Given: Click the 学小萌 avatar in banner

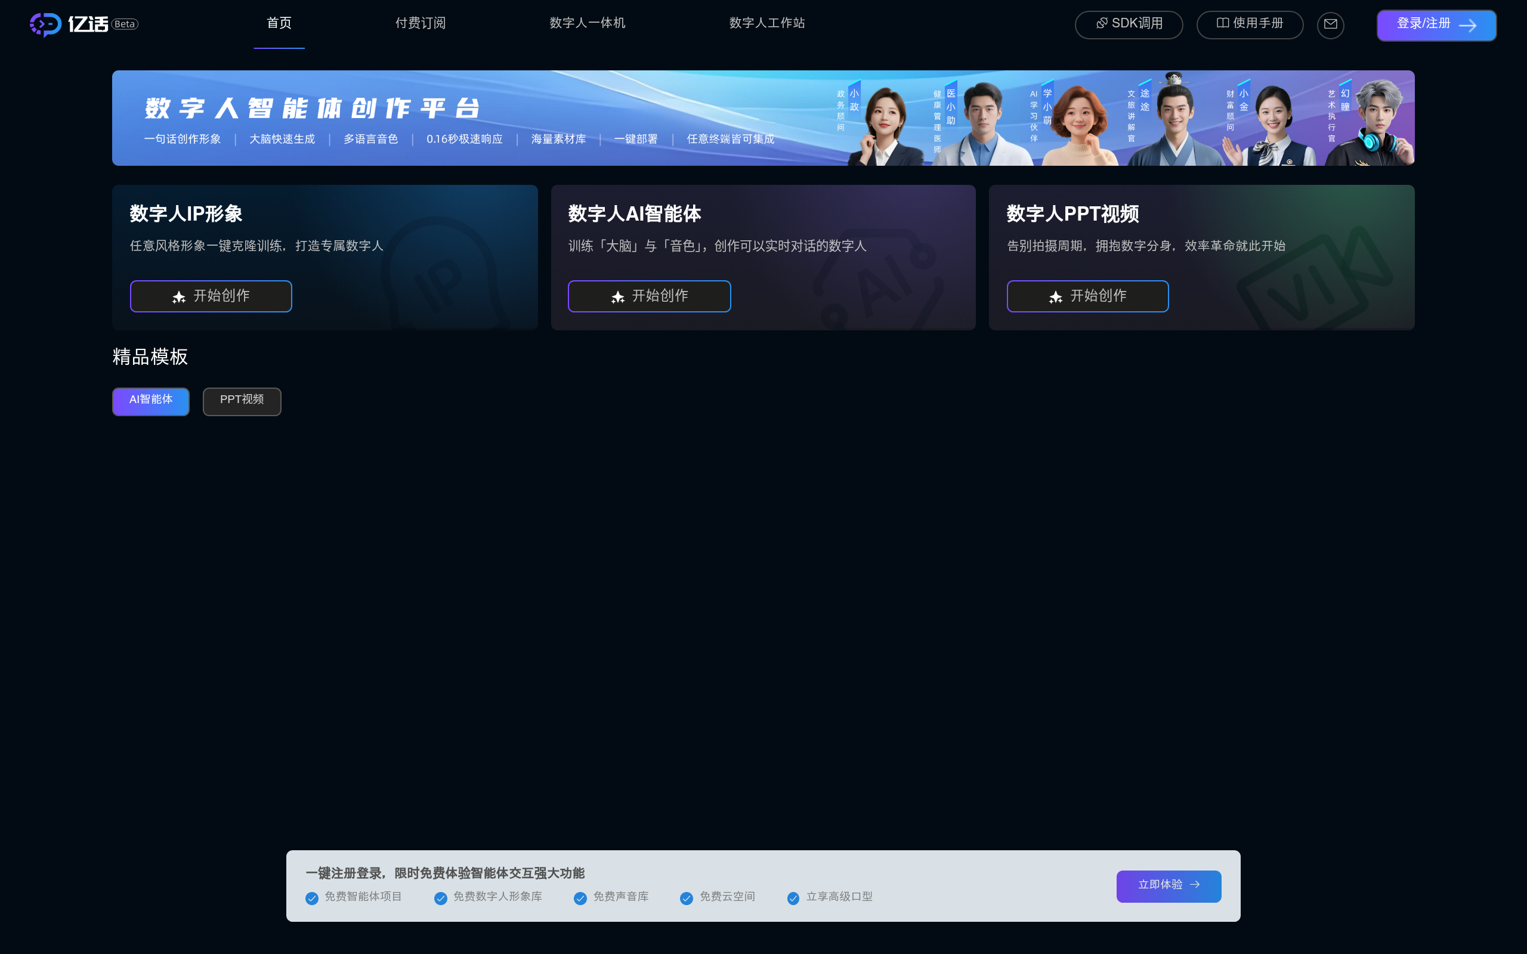Looking at the screenshot, I should point(1080,126).
